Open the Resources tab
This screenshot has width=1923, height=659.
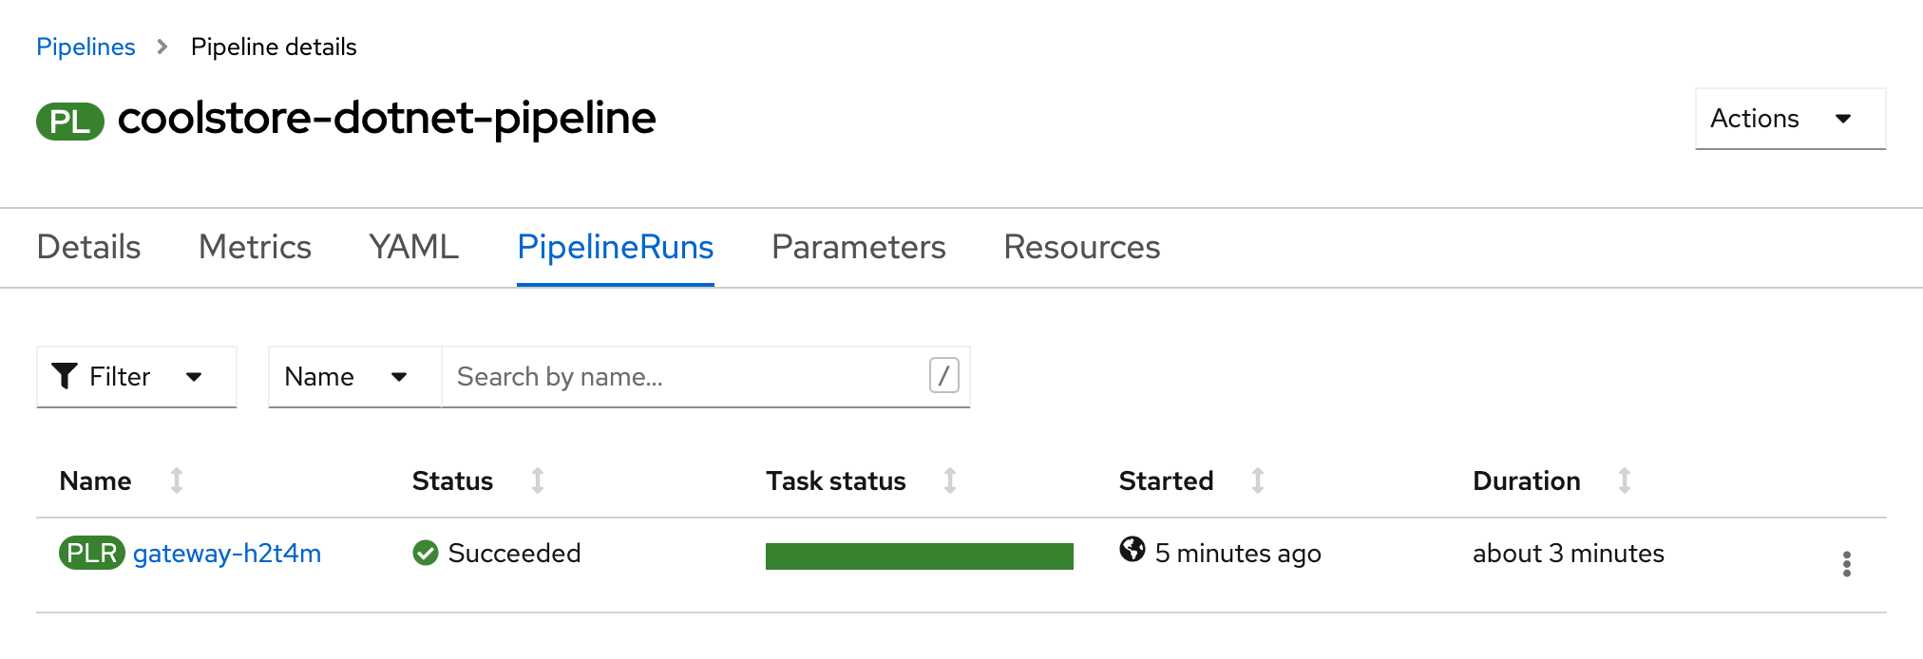pyautogui.click(x=1081, y=247)
